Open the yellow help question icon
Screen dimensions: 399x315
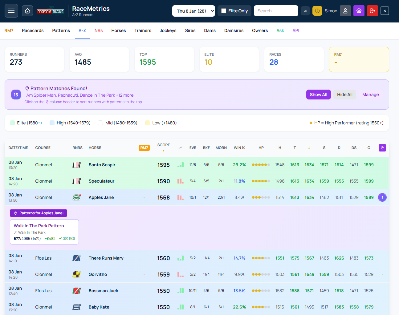pos(317,11)
